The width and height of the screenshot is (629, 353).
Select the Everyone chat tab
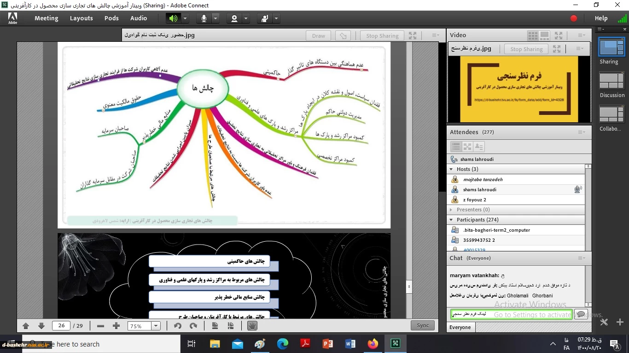460,327
